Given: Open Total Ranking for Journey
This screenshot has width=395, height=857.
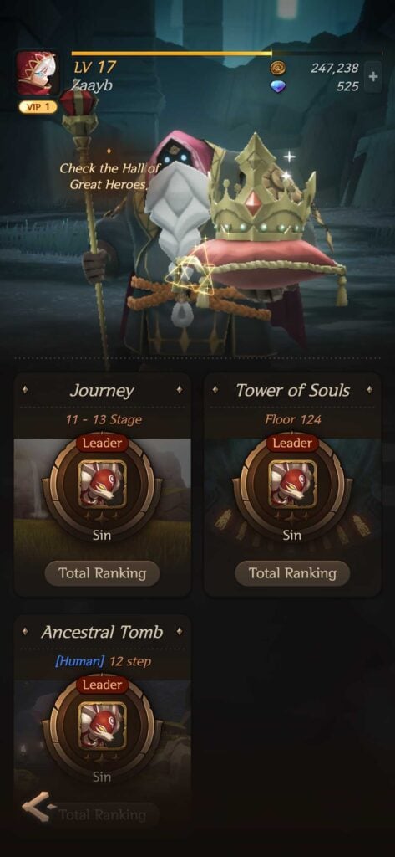Looking at the screenshot, I should click(x=102, y=573).
